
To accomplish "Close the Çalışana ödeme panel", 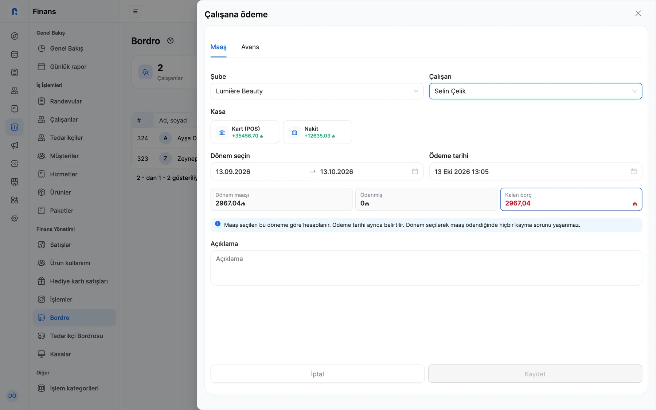I will (x=638, y=13).
